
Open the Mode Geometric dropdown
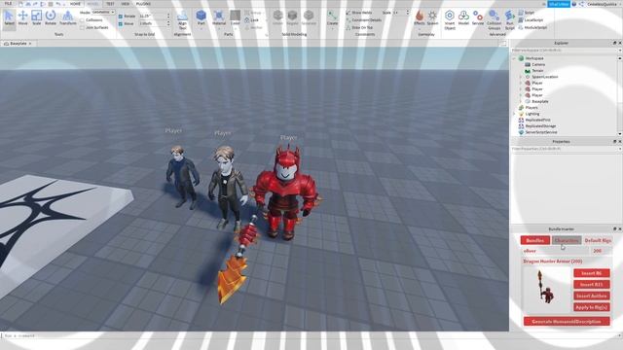pos(103,13)
